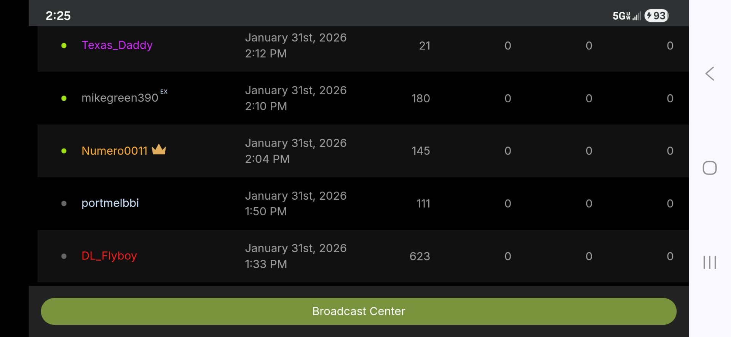
Task: Click the gold crown icon beside Numero0011
Action: [159, 149]
